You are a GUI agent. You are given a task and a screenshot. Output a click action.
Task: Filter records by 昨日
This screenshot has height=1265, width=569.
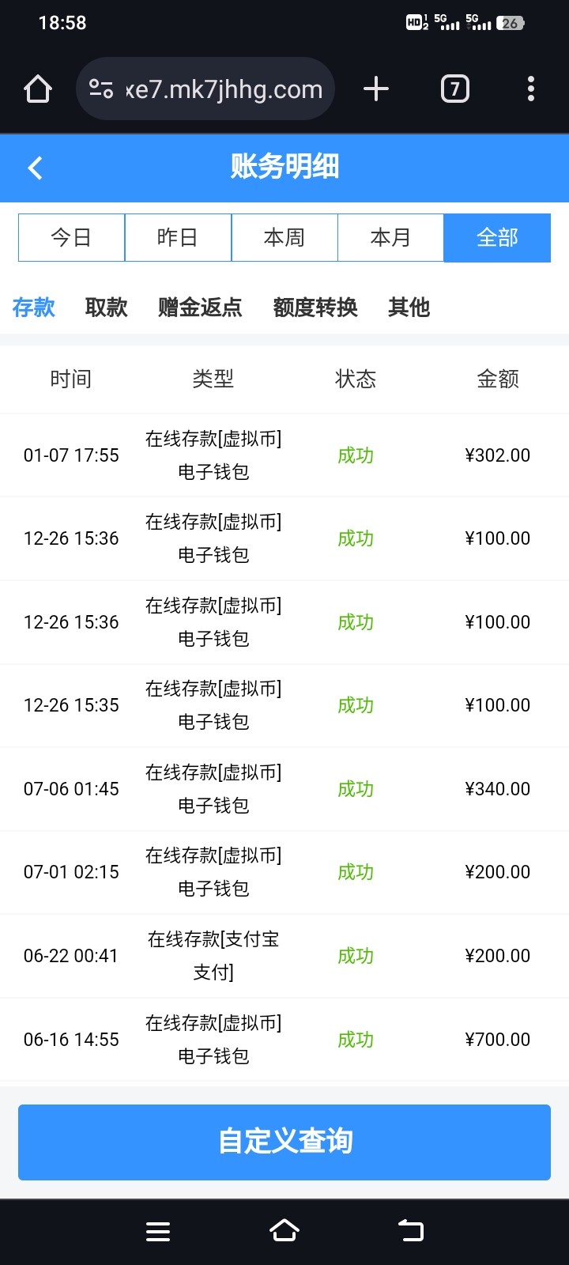(x=178, y=237)
